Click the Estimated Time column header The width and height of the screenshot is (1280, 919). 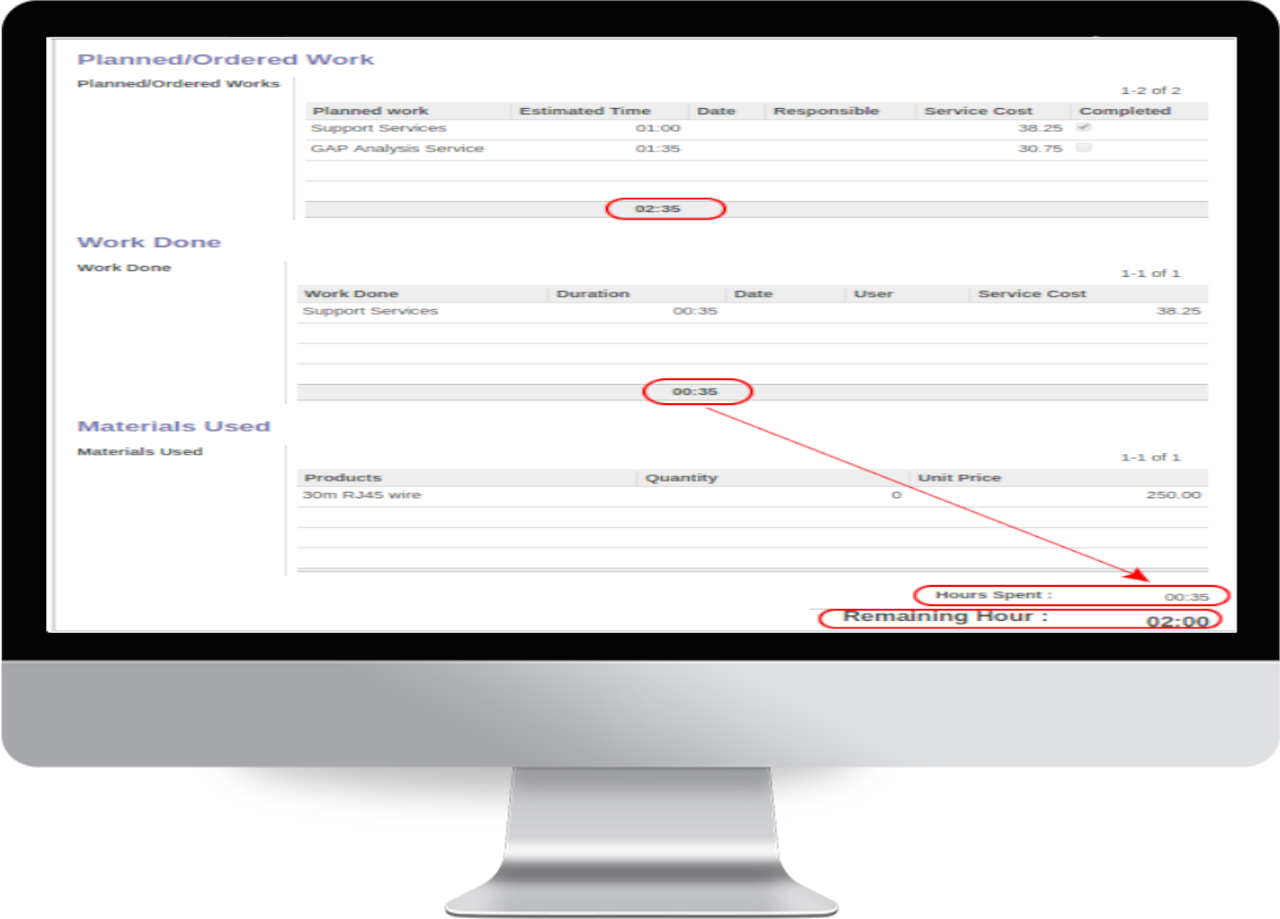coord(585,111)
